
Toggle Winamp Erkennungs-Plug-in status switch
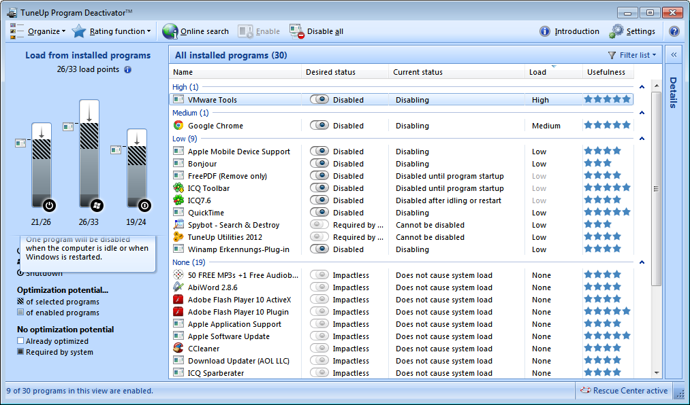(x=319, y=249)
